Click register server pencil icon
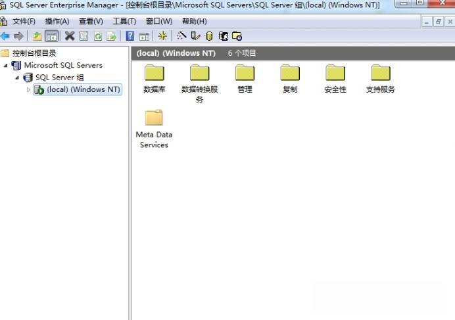The image size is (455, 320). [x=195, y=36]
